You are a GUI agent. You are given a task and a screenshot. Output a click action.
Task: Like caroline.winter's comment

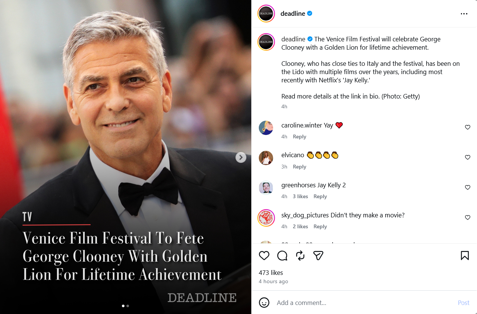click(468, 127)
